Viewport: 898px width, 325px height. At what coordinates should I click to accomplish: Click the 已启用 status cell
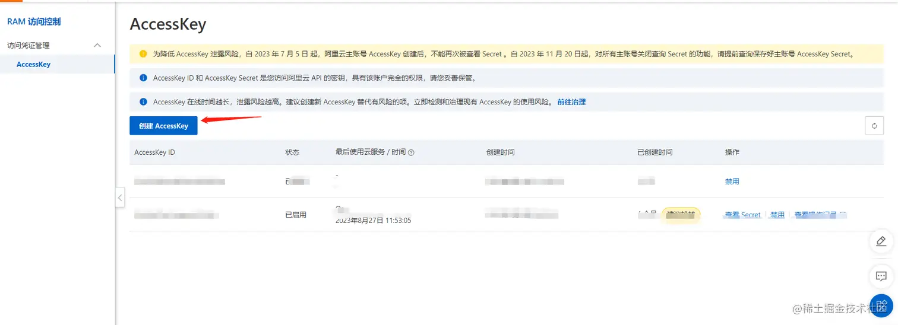(296, 215)
